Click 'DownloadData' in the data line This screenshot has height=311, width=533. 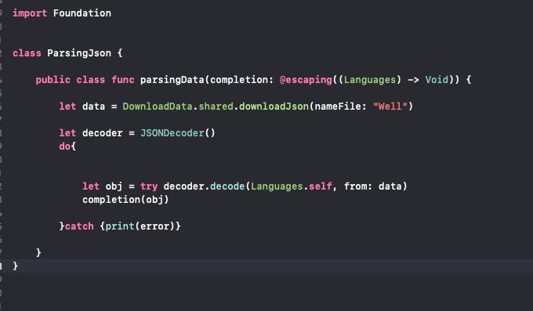pyautogui.click(x=158, y=107)
